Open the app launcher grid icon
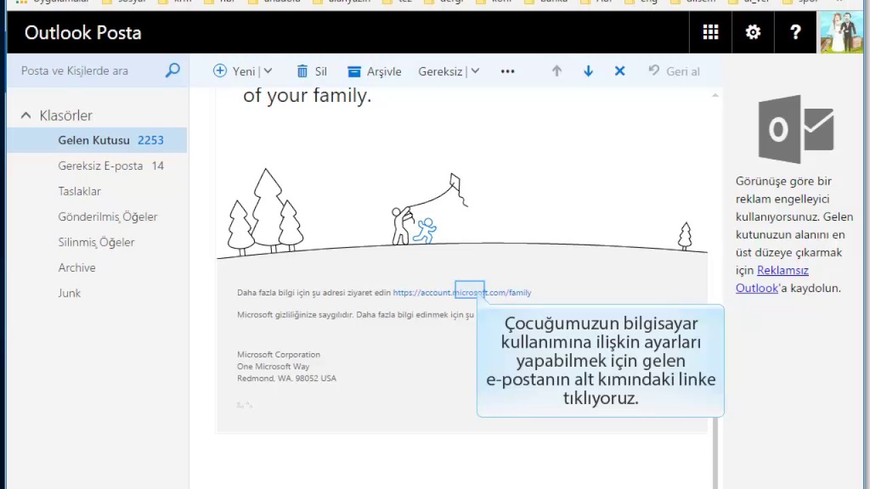Screen dimensions: 870x489 coord(710,33)
